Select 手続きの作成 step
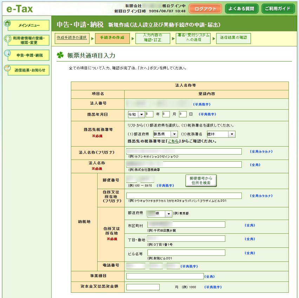Image resolution: width=299 pixels, height=298 pixels. (x=112, y=38)
